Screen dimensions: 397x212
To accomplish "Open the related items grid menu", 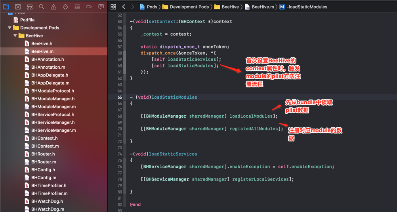I will tap(113, 7).
